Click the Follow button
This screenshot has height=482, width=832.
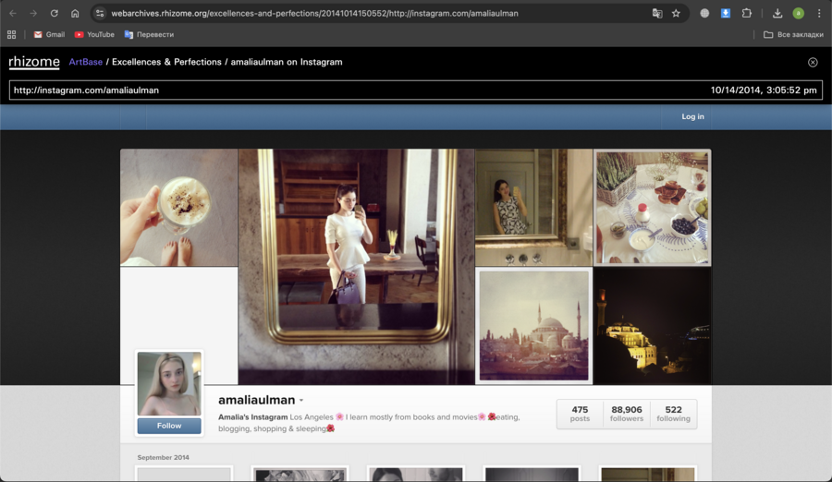[x=169, y=426]
